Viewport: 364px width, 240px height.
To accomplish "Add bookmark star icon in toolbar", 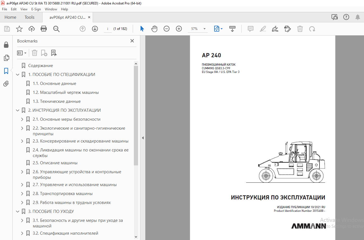I will (x=19, y=29).
